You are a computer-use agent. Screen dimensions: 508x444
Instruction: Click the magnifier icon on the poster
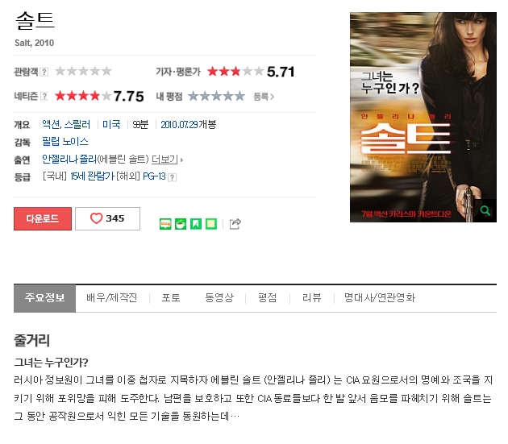[485, 211]
